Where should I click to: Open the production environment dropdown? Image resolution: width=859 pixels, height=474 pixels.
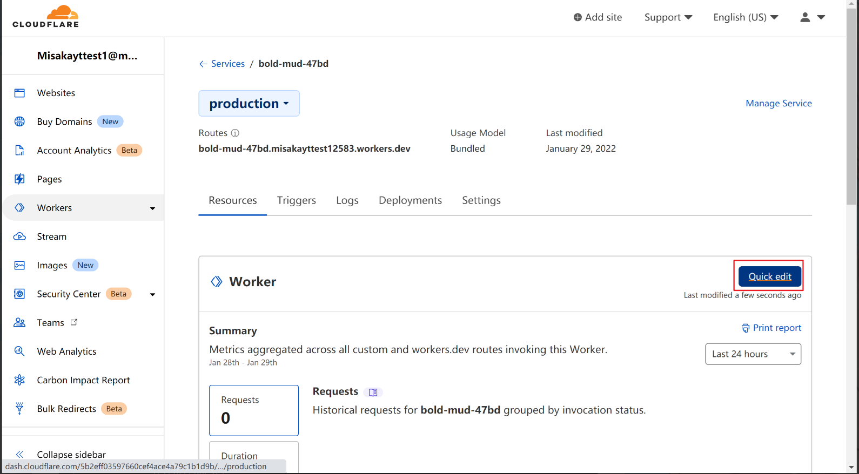pyautogui.click(x=249, y=104)
